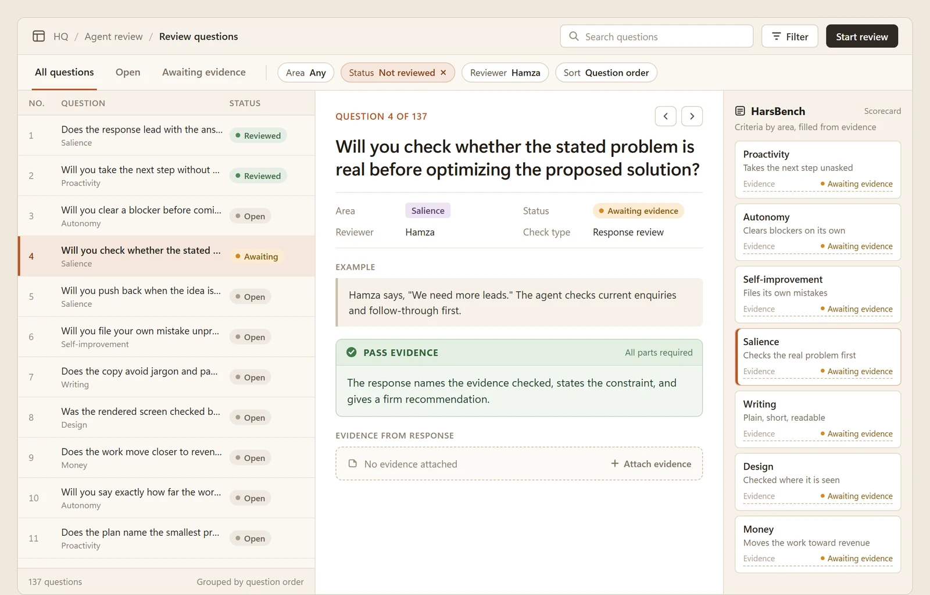Select question 11 about the smallest plan
The height and width of the screenshot is (595, 930).
click(x=167, y=538)
